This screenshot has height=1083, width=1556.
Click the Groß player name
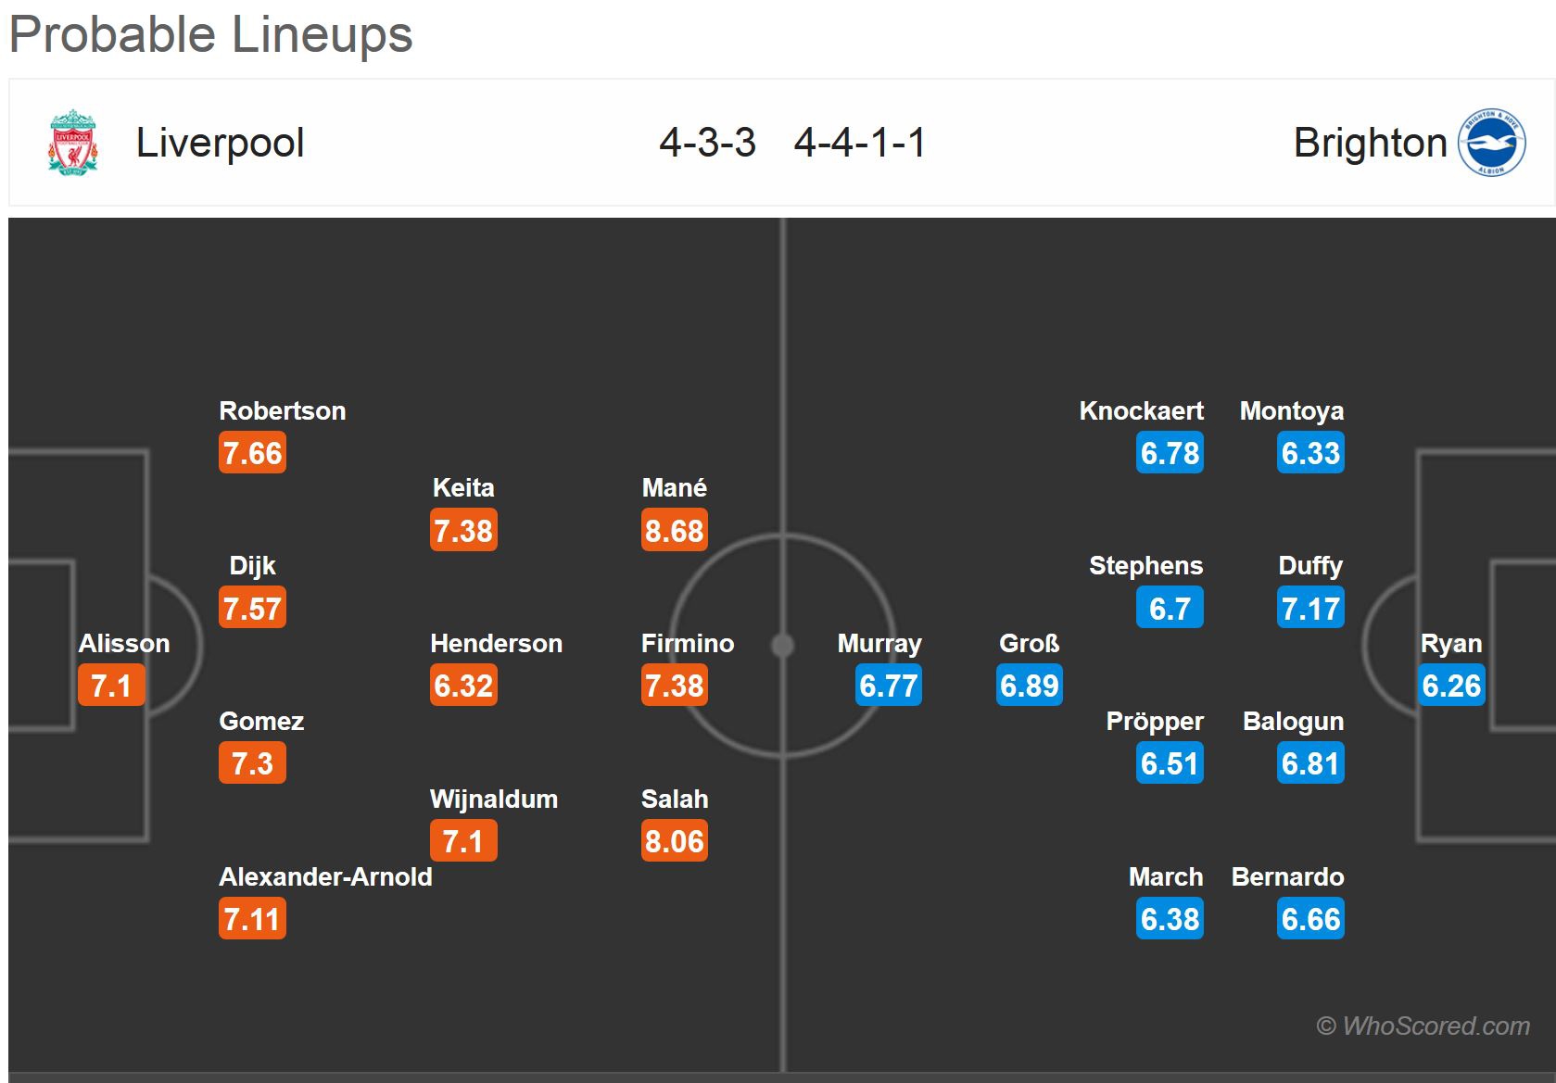click(x=1029, y=643)
